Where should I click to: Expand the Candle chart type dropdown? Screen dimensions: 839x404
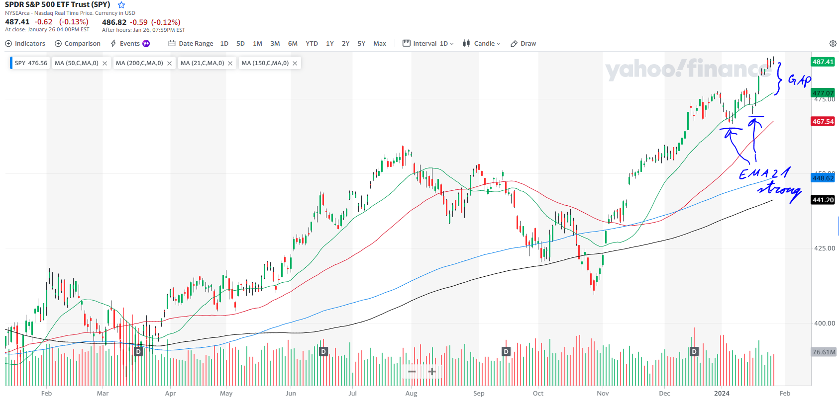point(482,44)
